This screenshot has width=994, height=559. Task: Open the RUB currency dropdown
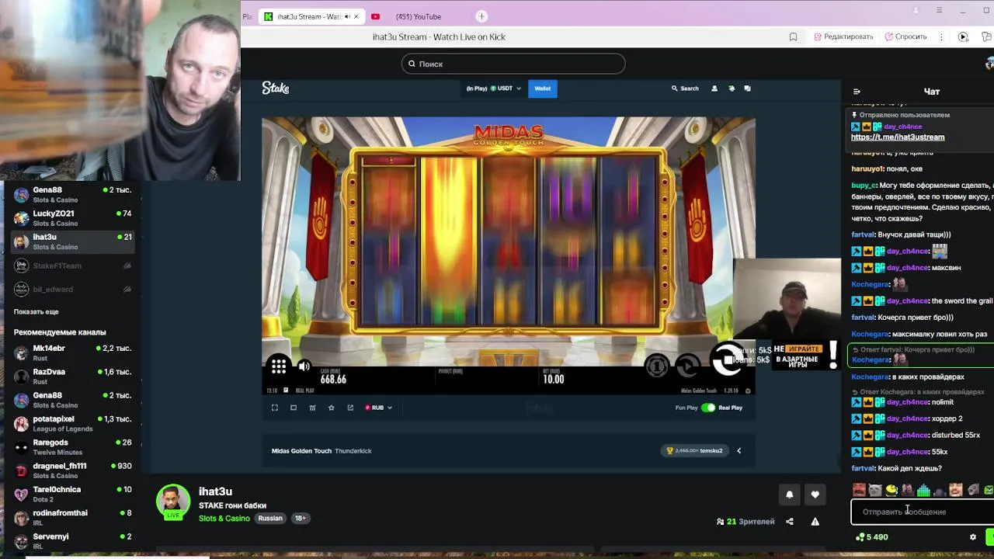pyautogui.click(x=378, y=408)
